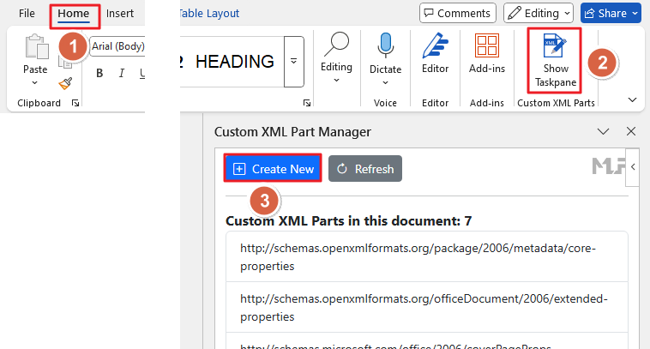Click the 'Custom XML Parts in this document: 7' heading

pyautogui.click(x=349, y=221)
